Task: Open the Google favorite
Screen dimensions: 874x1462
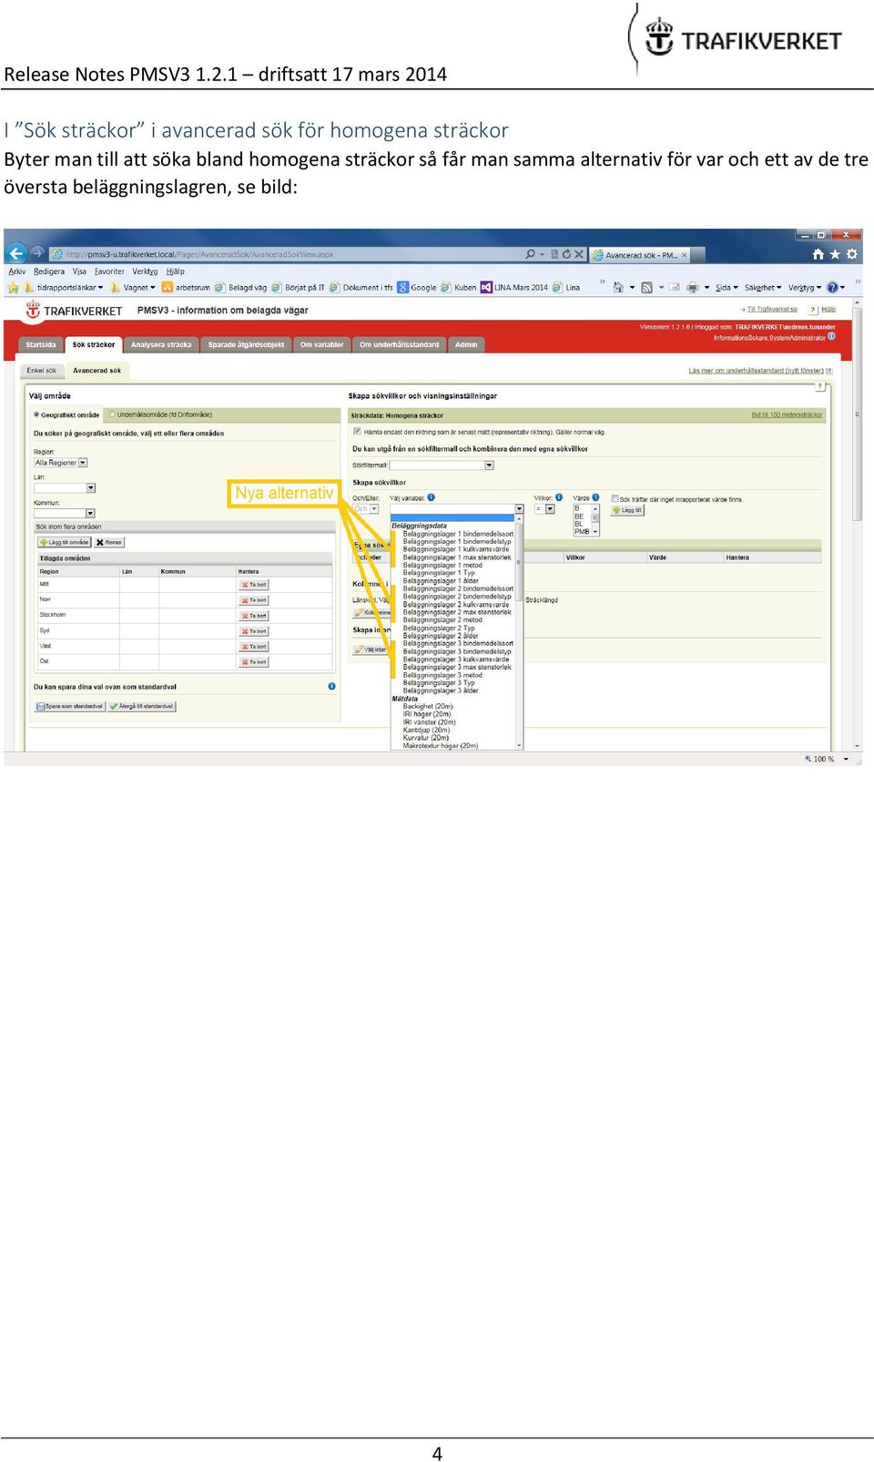Action: (x=417, y=288)
